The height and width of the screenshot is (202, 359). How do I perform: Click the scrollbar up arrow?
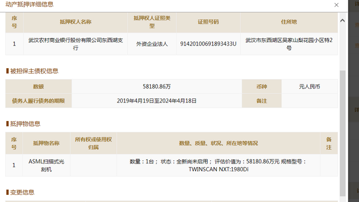coord(343,21)
